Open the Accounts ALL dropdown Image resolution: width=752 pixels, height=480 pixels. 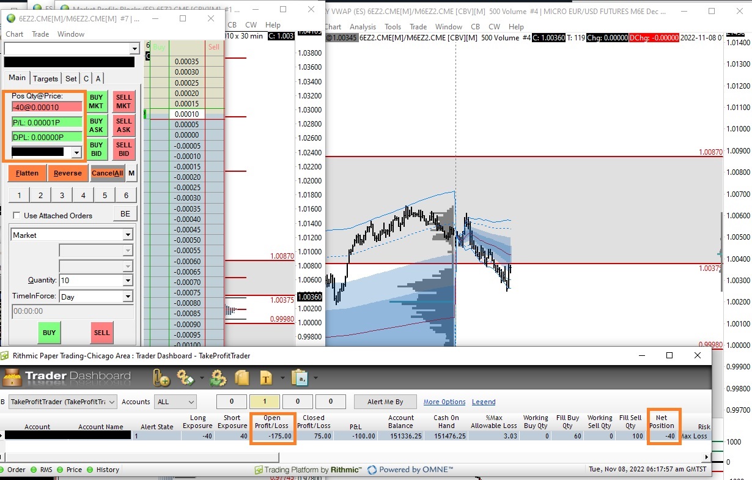[176, 402]
